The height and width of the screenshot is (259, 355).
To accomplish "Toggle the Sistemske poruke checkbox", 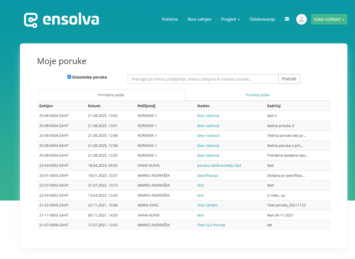I will 69,77.
